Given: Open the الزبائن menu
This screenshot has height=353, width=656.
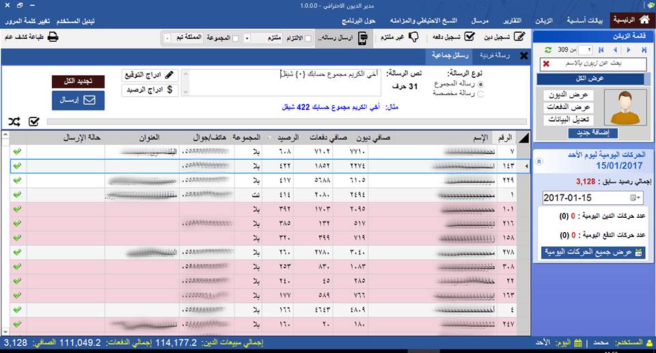Looking at the screenshot, I should click(544, 20).
